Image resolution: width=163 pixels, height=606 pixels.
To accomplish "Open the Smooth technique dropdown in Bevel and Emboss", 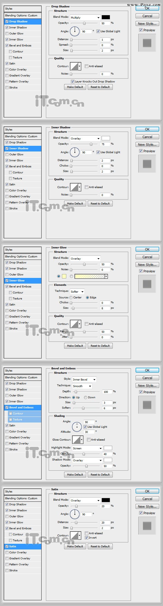I will pyautogui.click(x=82, y=386).
